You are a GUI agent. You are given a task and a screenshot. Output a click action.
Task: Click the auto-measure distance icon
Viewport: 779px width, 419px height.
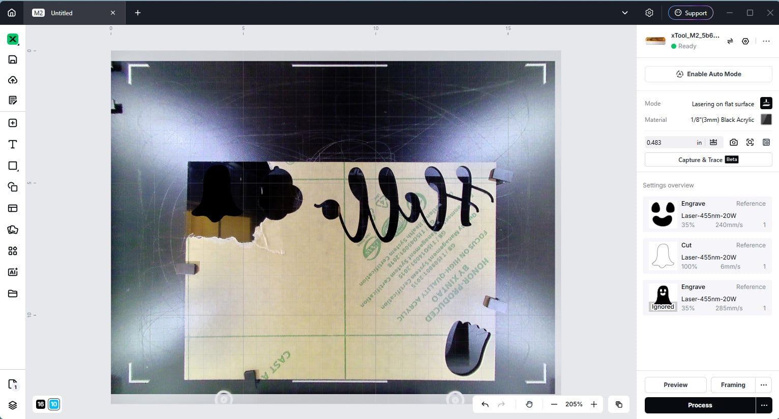click(713, 142)
